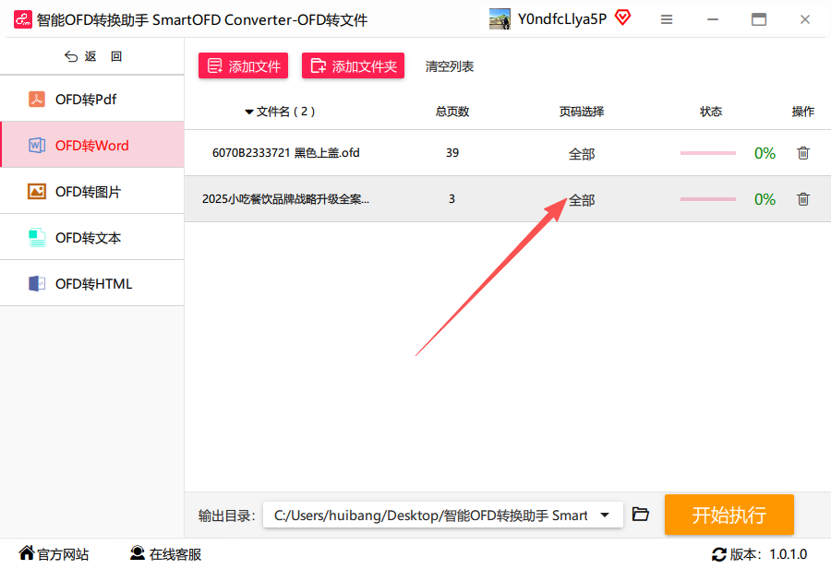Click progress bar of first file

point(707,153)
